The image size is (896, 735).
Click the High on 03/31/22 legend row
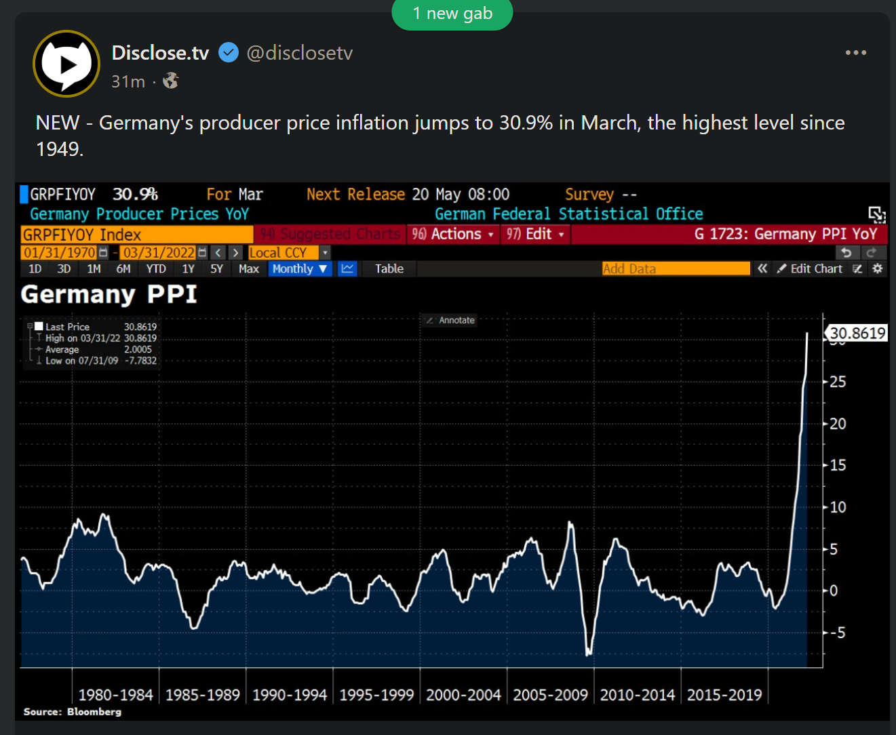click(x=96, y=338)
